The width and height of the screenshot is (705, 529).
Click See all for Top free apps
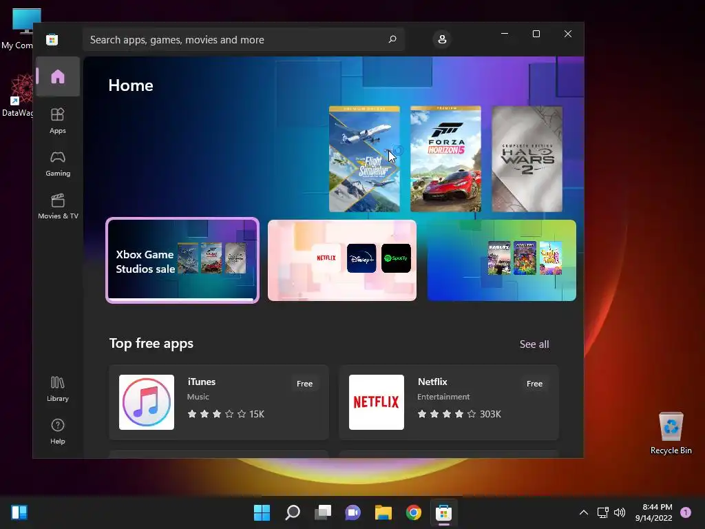coord(534,344)
